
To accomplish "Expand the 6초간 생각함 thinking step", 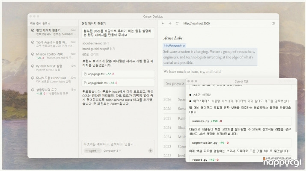I will point(91,54).
